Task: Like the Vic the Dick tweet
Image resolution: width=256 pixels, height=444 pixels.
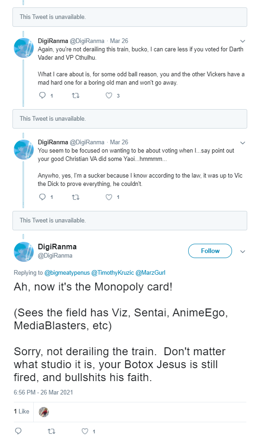Action: 109,197
